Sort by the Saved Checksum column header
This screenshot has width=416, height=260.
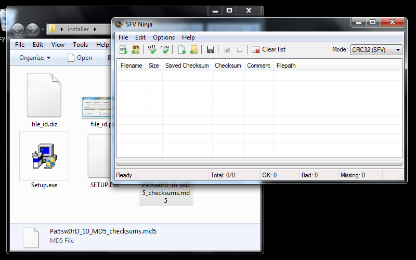point(187,66)
